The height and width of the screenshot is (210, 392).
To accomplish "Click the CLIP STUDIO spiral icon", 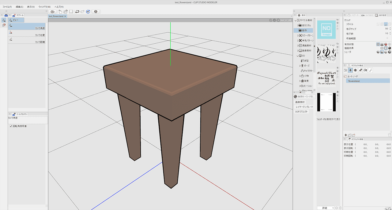I will click(52, 12).
